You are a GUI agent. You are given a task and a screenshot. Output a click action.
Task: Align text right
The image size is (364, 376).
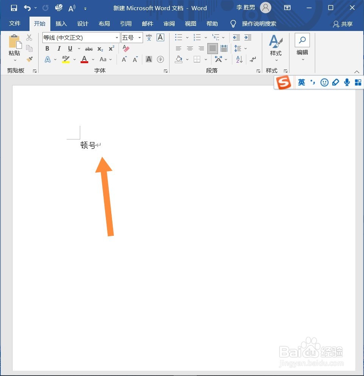[201, 48]
